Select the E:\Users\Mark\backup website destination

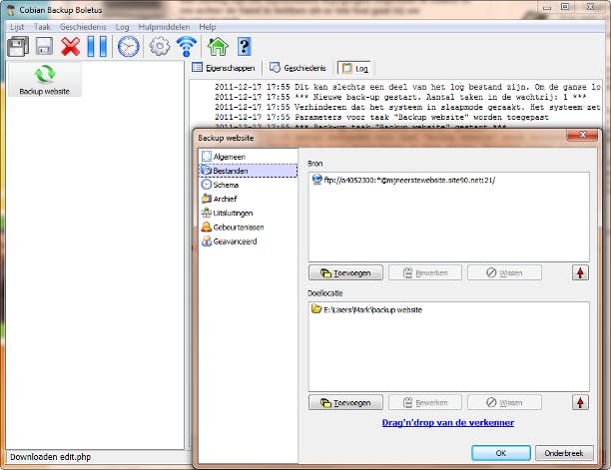coord(366,309)
